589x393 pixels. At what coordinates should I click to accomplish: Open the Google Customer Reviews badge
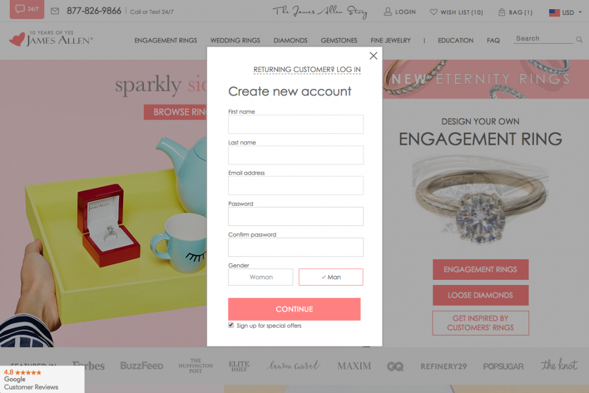(x=42, y=379)
